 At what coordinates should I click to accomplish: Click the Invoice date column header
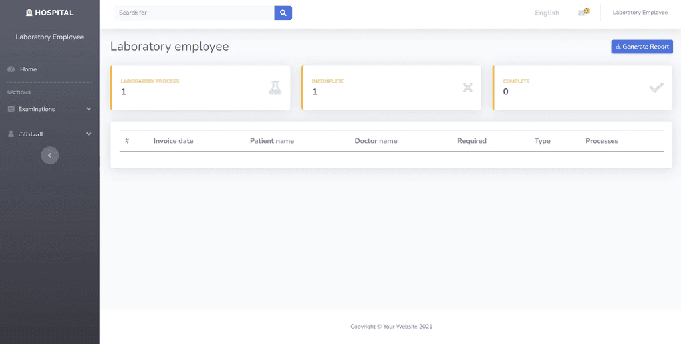(174, 141)
